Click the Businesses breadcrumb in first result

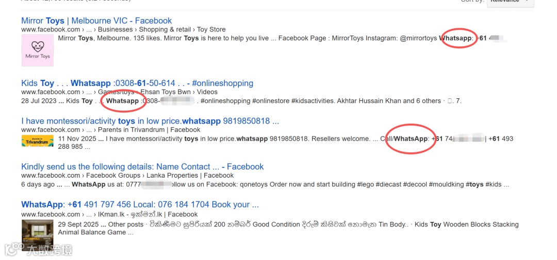(x=116, y=29)
